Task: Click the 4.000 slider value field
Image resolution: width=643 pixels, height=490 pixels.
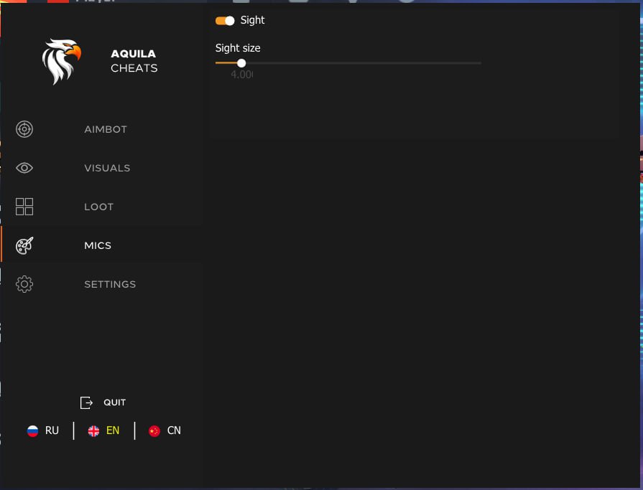Action: point(241,75)
